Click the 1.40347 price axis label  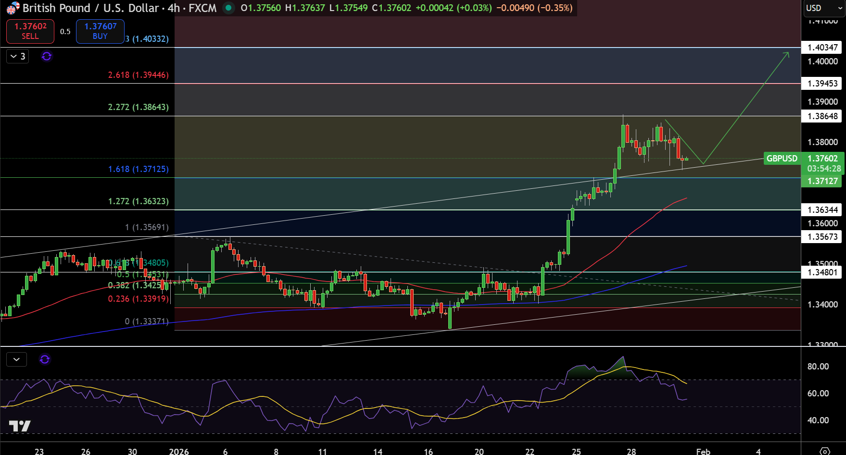click(x=822, y=48)
